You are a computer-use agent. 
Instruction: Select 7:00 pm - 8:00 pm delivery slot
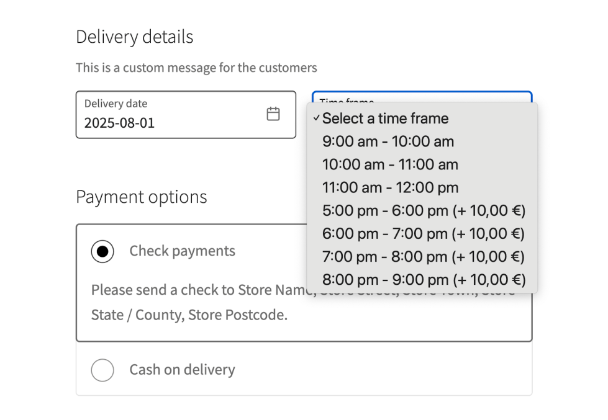pyautogui.click(x=424, y=256)
